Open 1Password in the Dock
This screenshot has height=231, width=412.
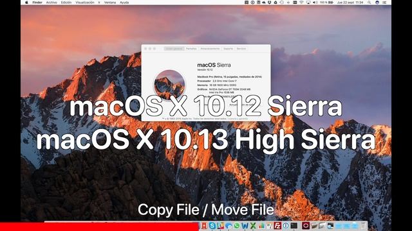tap(286, 225)
